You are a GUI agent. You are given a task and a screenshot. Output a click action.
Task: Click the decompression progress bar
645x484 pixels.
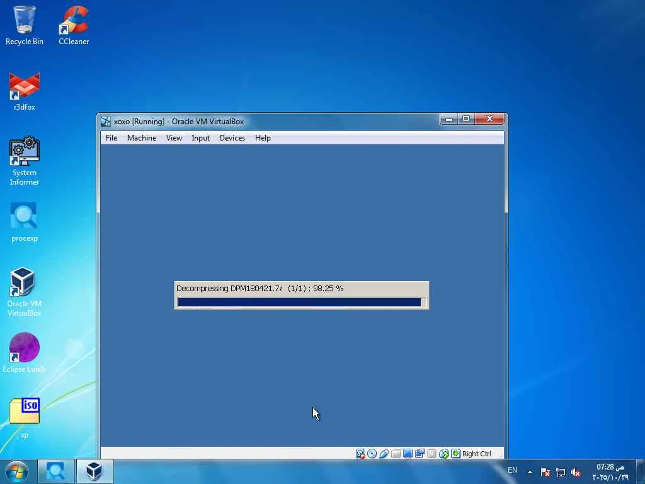302,302
